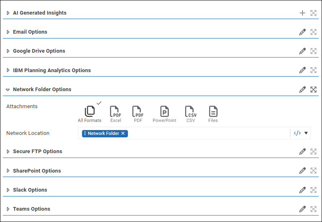Expand the Google Drive Options section

(8, 51)
